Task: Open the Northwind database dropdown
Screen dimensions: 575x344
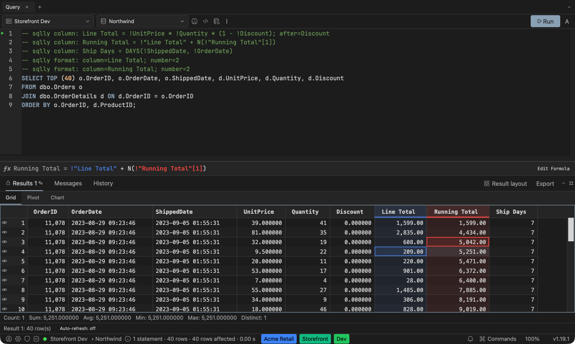Action: pyautogui.click(x=143, y=21)
